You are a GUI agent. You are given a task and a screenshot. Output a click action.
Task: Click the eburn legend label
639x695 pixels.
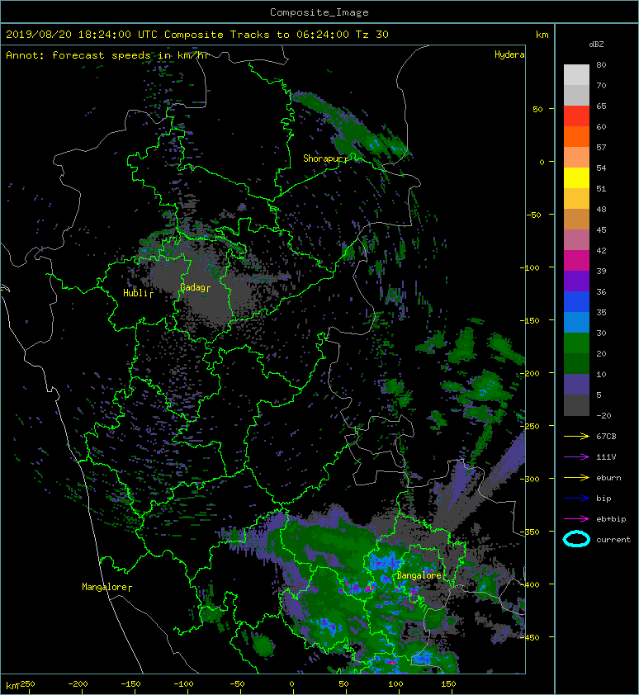[608, 478]
